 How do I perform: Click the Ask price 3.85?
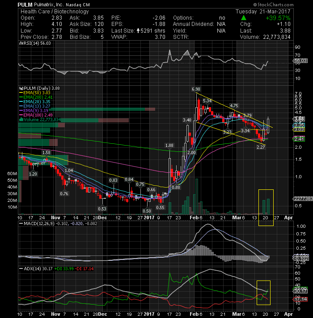pyautogui.click(x=98, y=18)
